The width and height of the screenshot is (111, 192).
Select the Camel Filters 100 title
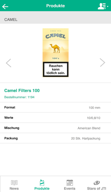tap(22, 90)
